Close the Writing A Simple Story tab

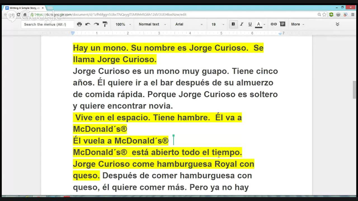43,8
